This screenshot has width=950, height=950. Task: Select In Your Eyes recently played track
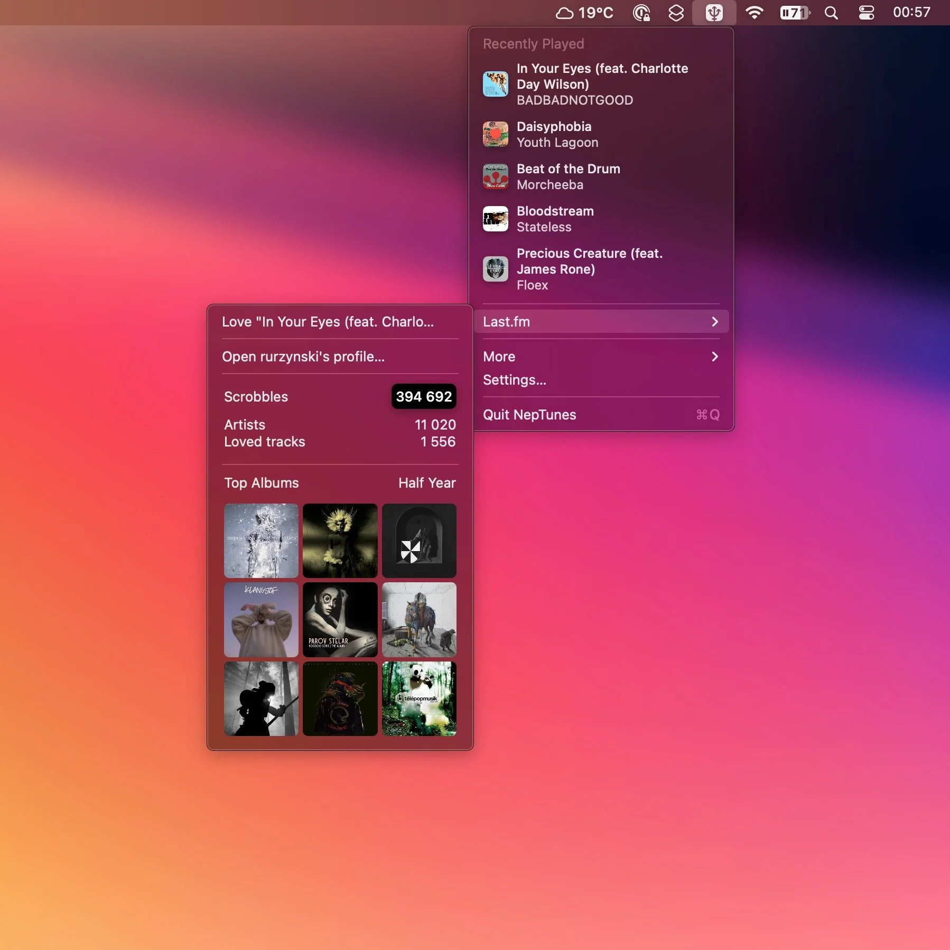601,84
